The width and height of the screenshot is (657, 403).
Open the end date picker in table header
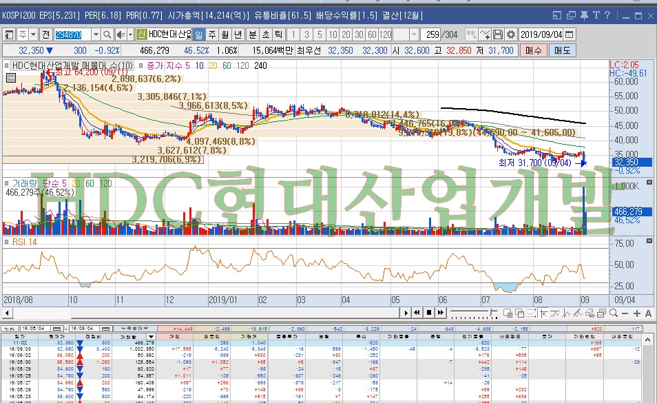pos(107,329)
